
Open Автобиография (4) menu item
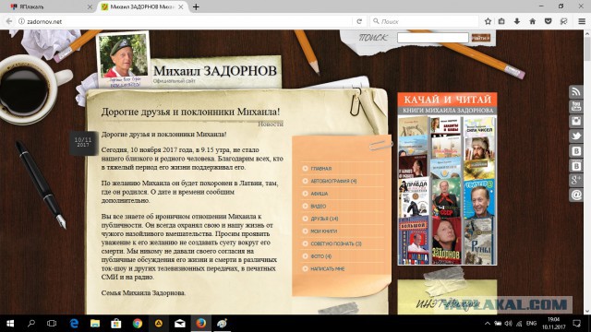333,181
